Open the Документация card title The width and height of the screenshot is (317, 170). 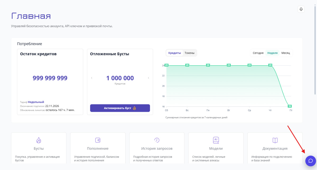coord(275,148)
